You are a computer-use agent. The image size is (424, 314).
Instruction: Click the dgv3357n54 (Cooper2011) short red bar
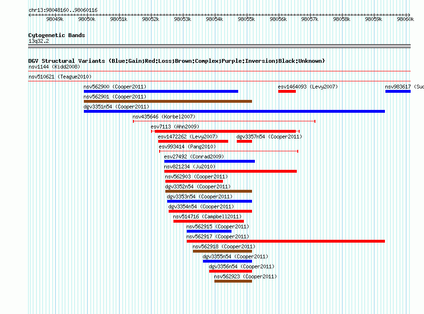click(x=244, y=141)
